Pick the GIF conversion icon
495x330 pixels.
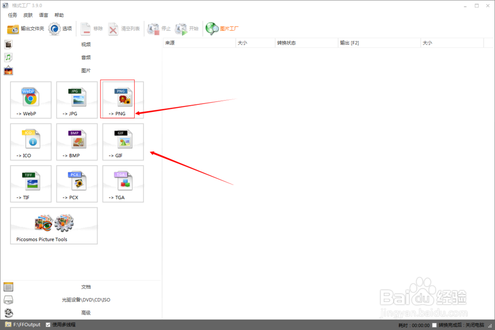(123, 142)
